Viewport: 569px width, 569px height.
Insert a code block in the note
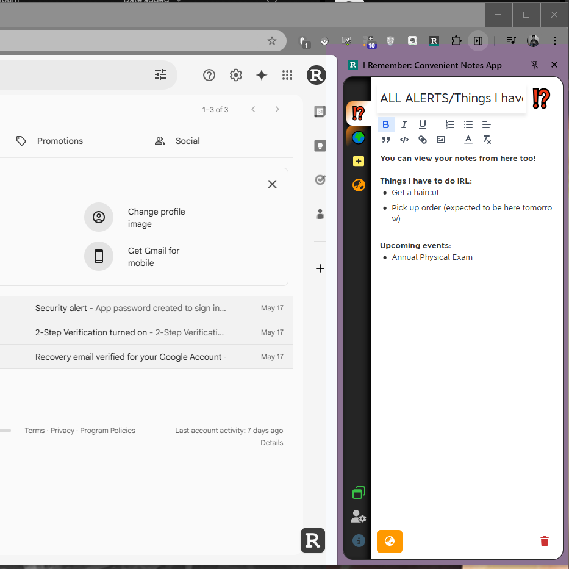[404, 140]
